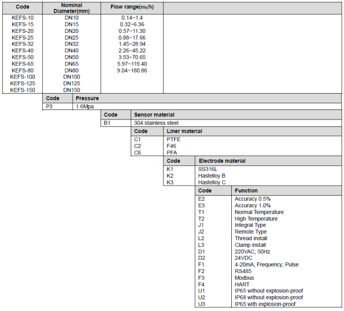Click the Liner material header

click(x=184, y=131)
